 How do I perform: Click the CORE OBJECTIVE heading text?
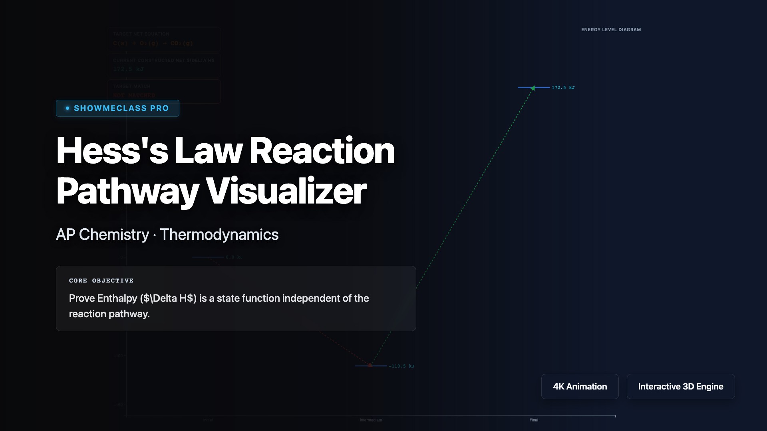101,281
